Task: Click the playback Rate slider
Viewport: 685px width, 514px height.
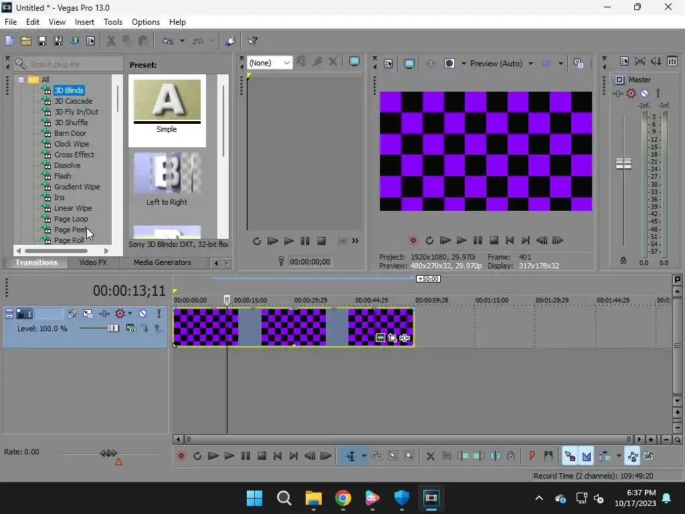Action: pyautogui.click(x=108, y=453)
